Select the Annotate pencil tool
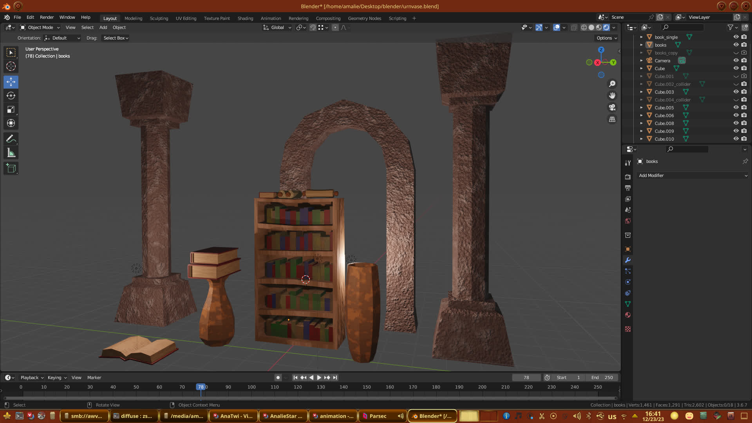Viewport: 752px width, 423px height. click(11, 139)
